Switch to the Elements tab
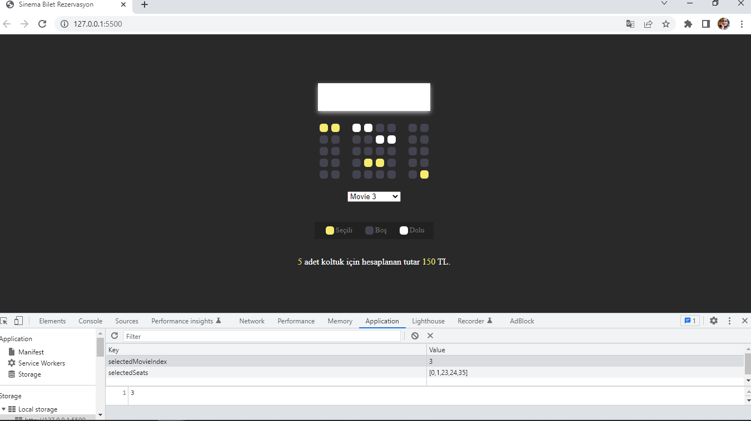The width and height of the screenshot is (751, 421). pos(52,321)
